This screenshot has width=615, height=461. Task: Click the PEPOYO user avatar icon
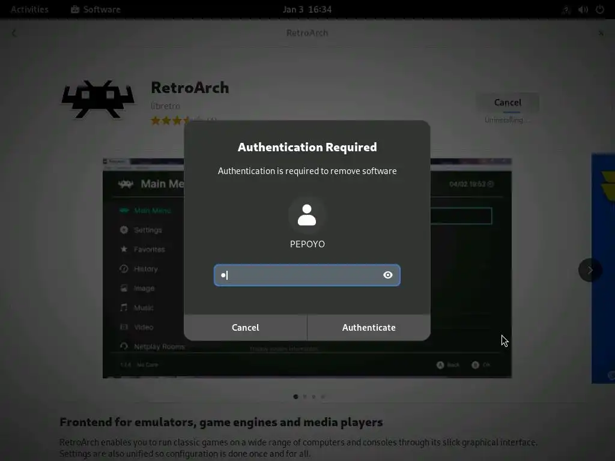307,215
